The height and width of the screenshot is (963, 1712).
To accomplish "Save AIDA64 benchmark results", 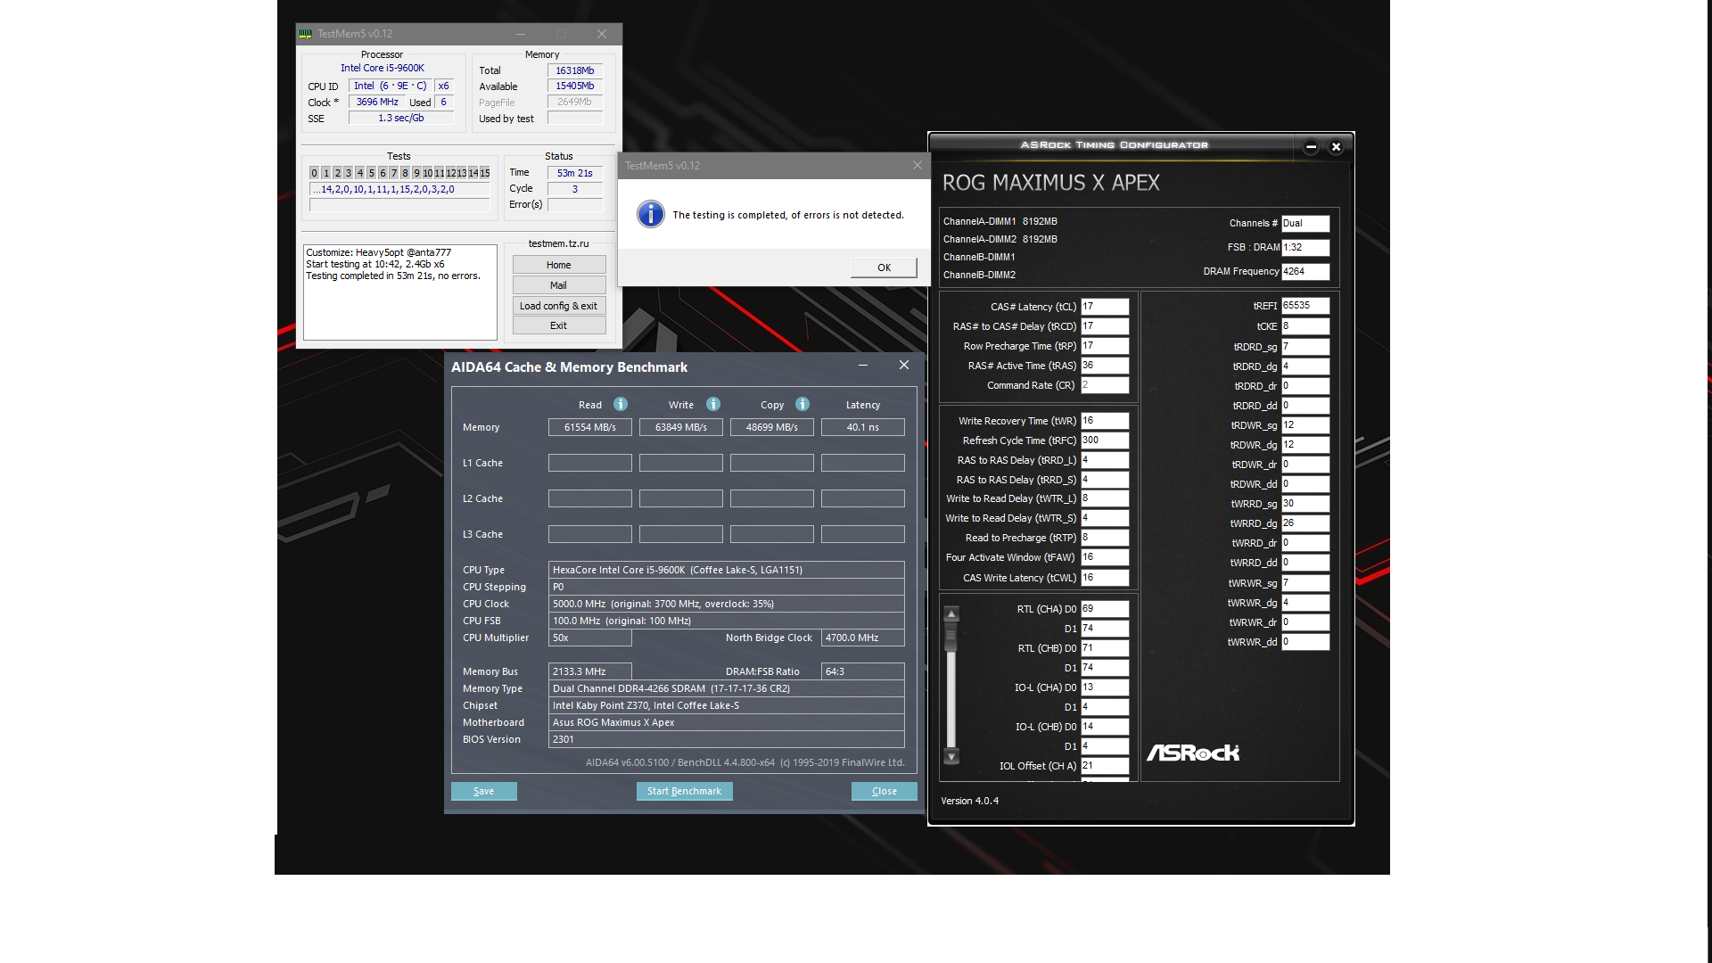I will (483, 791).
